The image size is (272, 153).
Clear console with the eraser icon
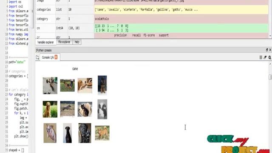point(265,57)
